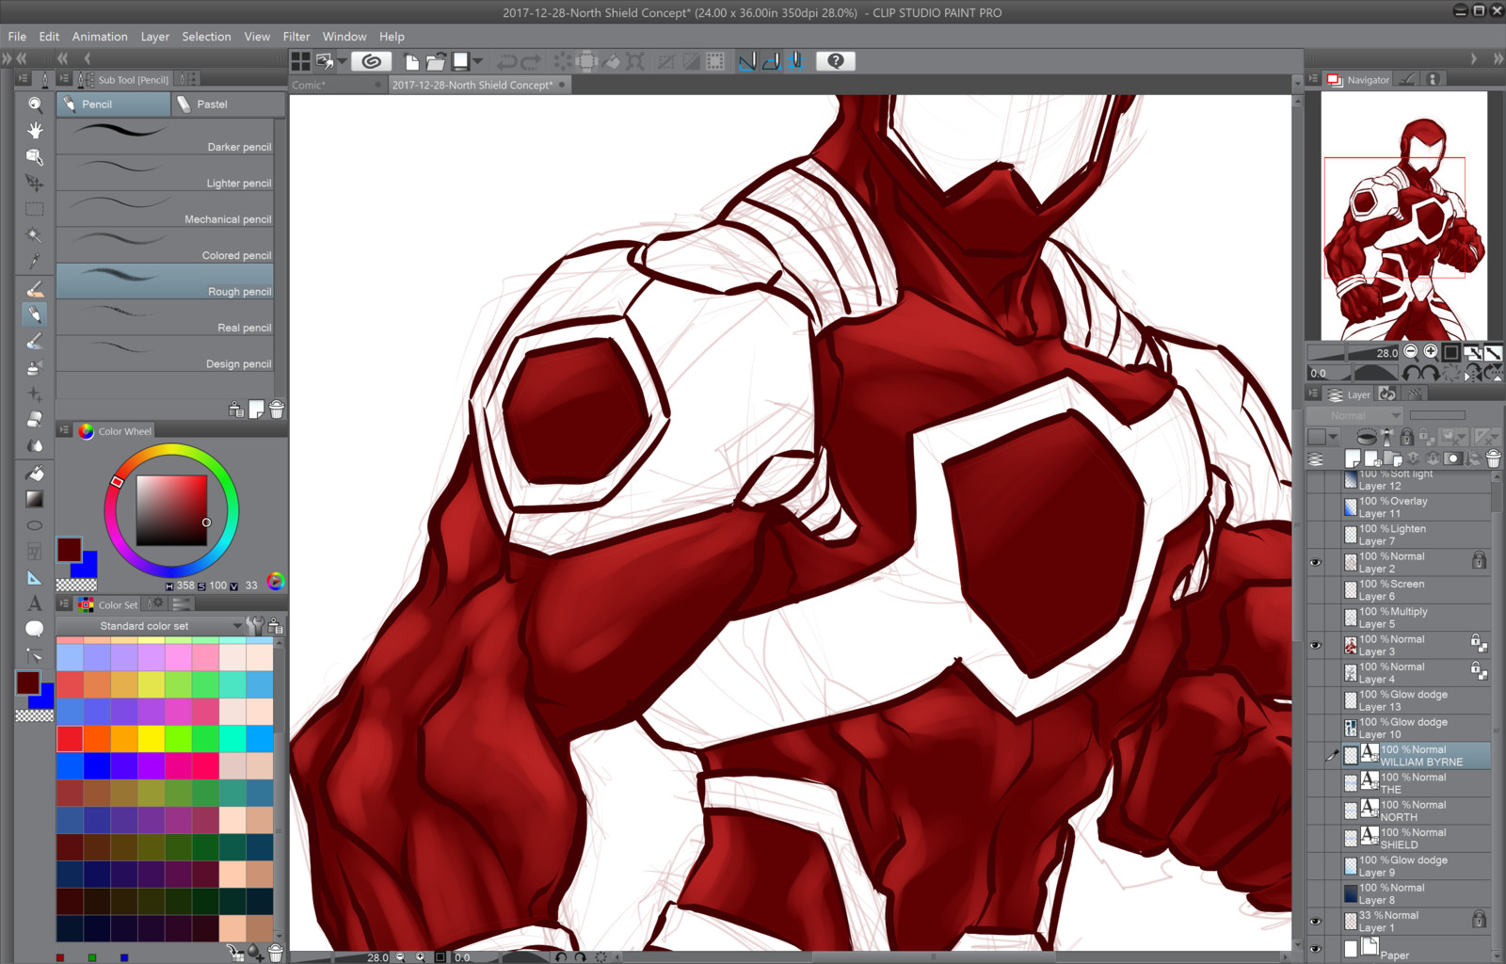Screen dimensions: 1506x964
Task: Open Navigator panel menu icon
Action: coord(1313,79)
